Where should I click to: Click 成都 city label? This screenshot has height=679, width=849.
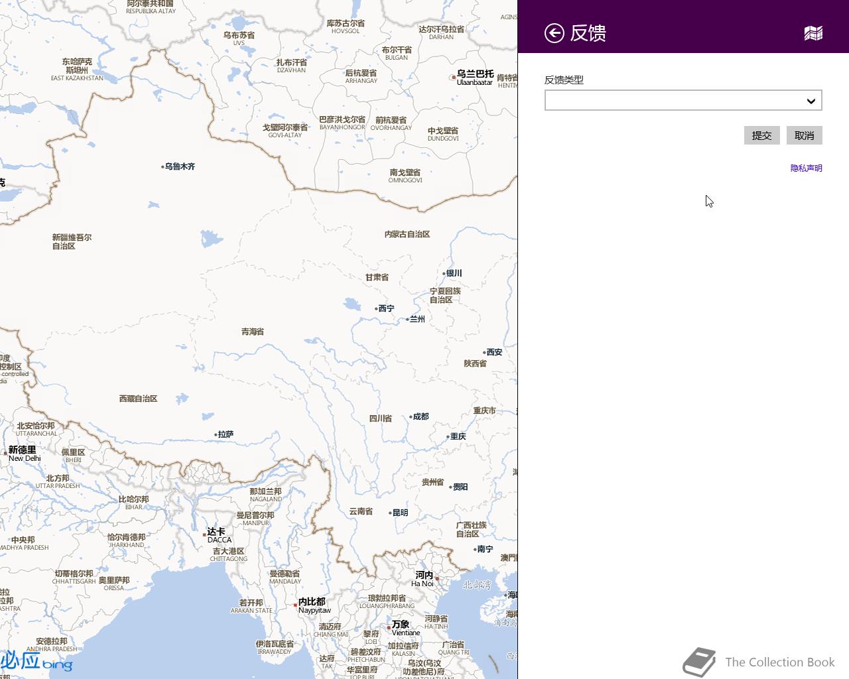point(420,416)
